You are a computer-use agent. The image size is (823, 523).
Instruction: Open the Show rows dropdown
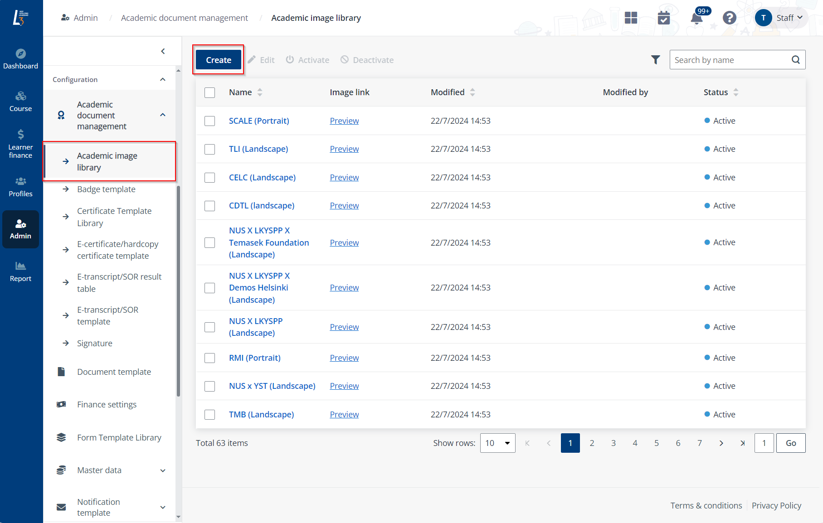click(x=497, y=443)
